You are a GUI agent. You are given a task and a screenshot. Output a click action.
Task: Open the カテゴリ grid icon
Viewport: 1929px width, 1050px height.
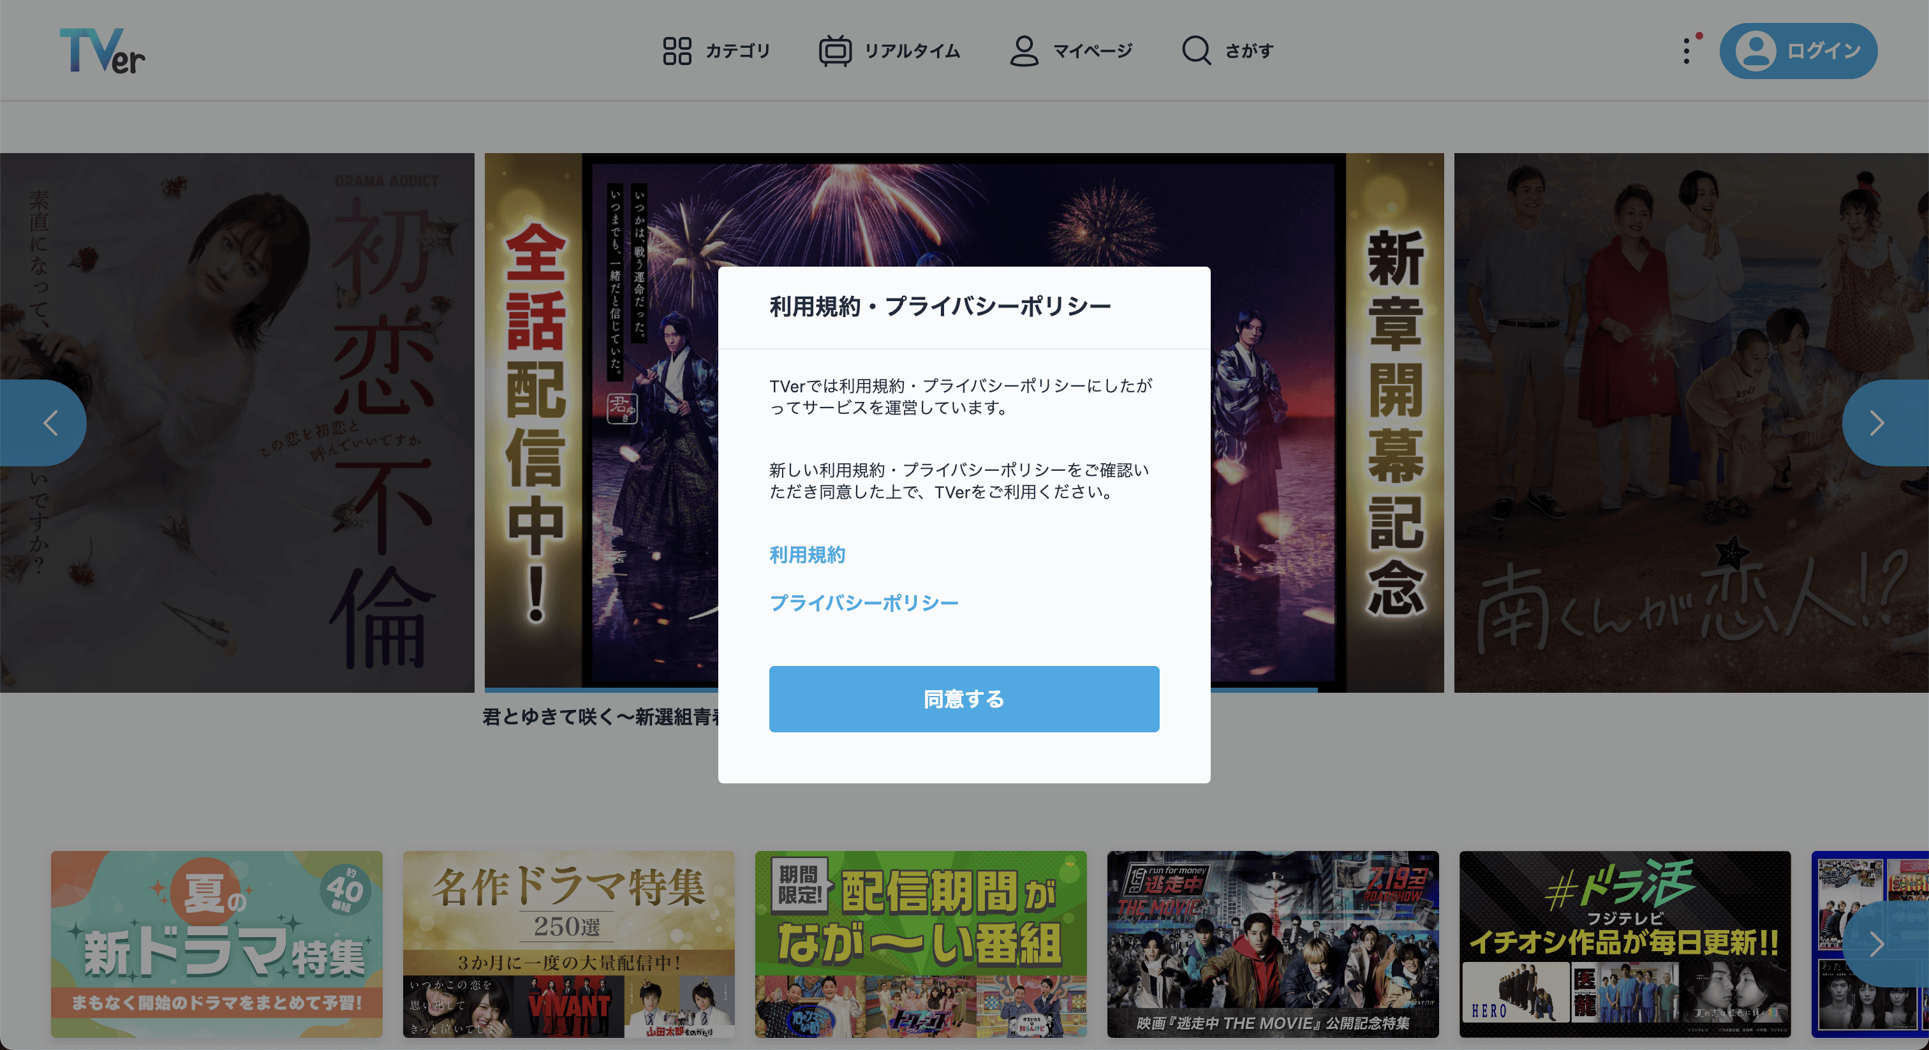(x=677, y=51)
